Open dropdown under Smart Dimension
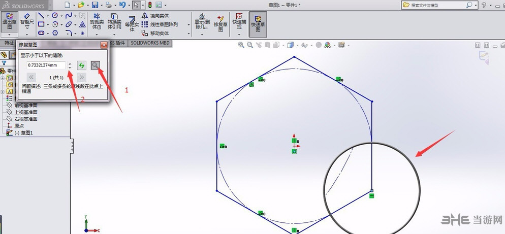 pos(27,34)
